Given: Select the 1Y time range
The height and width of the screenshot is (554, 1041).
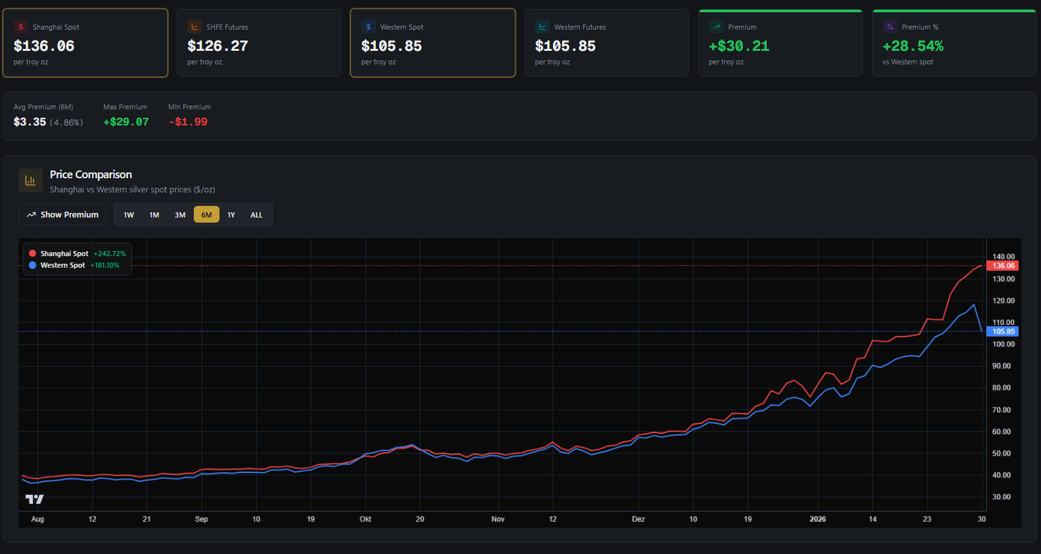Looking at the screenshot, I should coord(231,215).
